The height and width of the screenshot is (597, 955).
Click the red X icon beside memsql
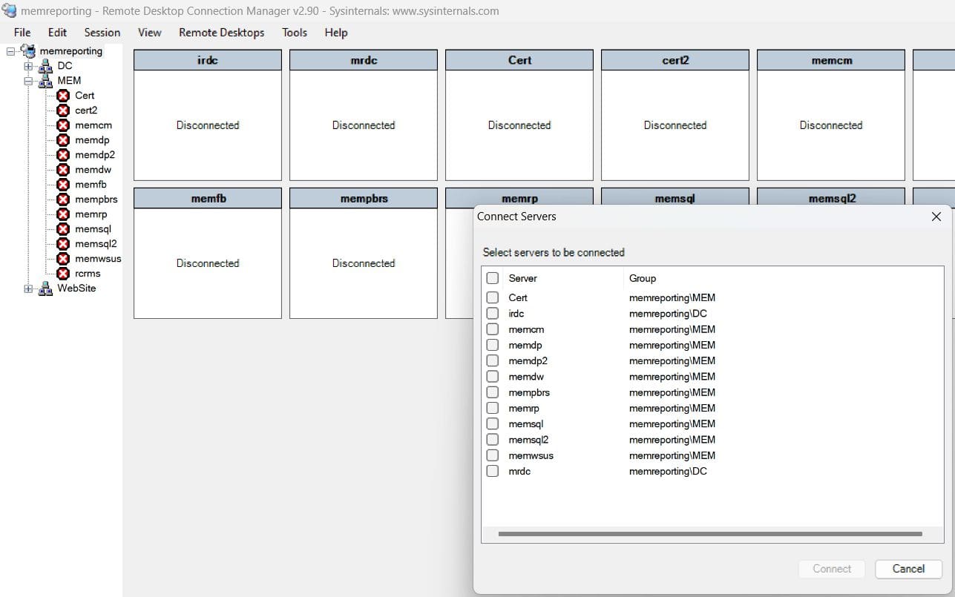pos(63,229)
